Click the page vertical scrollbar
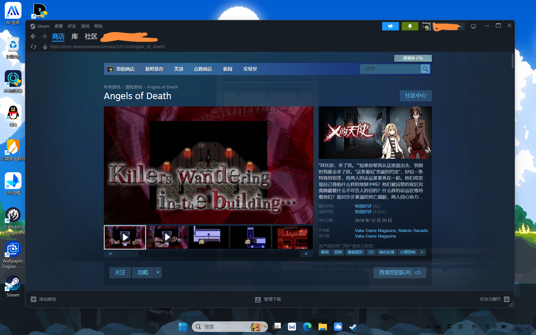 (513, 61)
